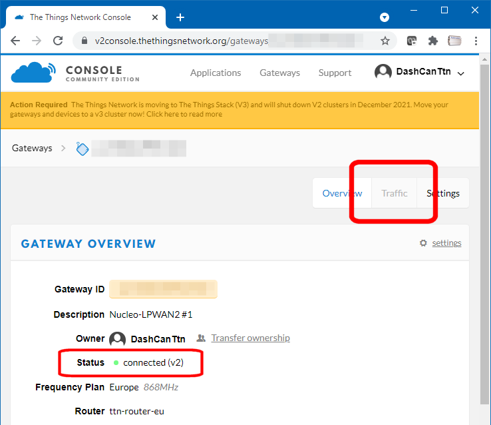Click the 'Nucleo-LPWAN2 #1' description text

(x=151, y=314)
